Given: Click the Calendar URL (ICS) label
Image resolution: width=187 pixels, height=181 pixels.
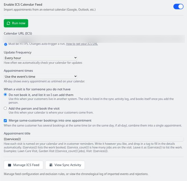Looking at the screenshot, I should (x=18, y=34).
